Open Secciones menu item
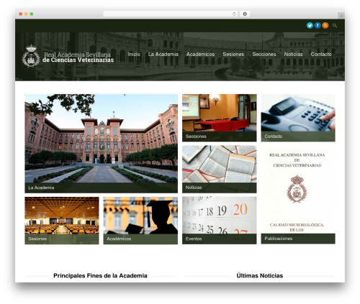Viewport: 360px width, 304px height. tap(264, 55)
